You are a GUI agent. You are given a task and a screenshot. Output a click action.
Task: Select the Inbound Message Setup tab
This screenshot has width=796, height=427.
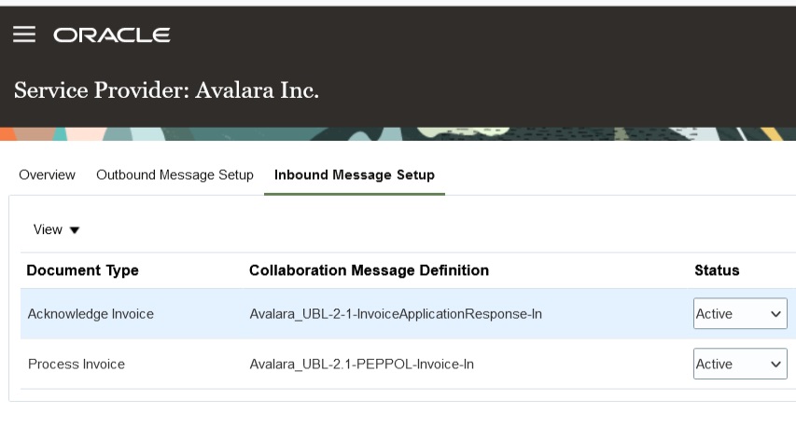point(354,175)
